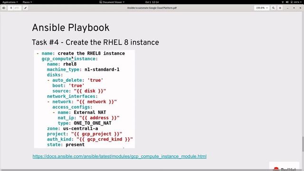Click the 'zone: us-central1-a' line

point(72,129)
